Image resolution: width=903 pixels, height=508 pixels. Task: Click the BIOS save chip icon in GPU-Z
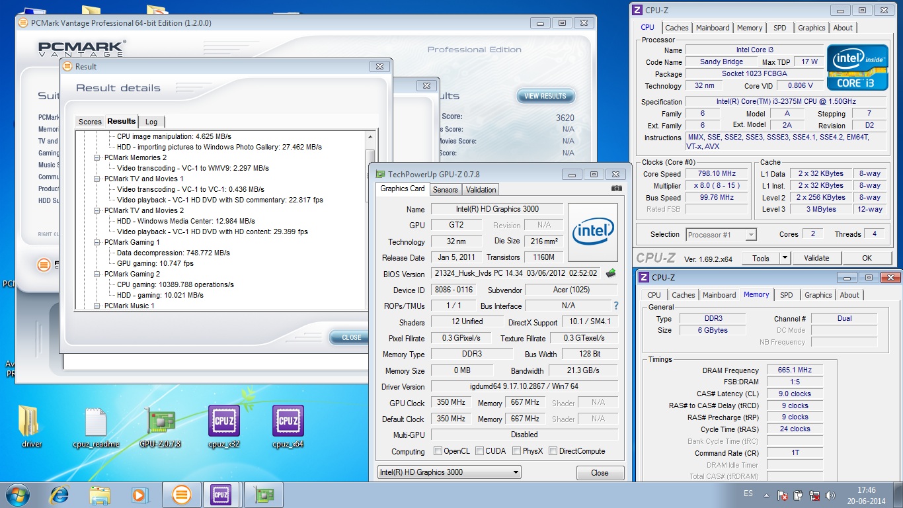click(x=611, y=273)
